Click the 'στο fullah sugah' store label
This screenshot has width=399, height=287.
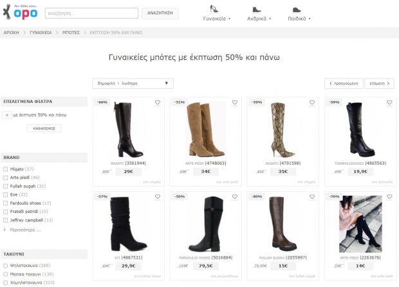point(302,276)
